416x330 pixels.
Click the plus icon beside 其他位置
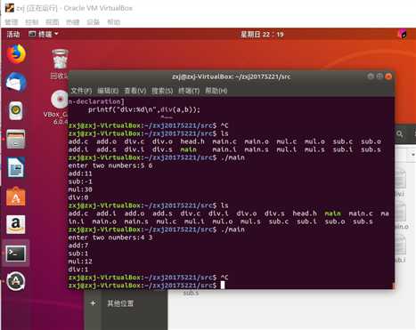(x=93, y=303)
